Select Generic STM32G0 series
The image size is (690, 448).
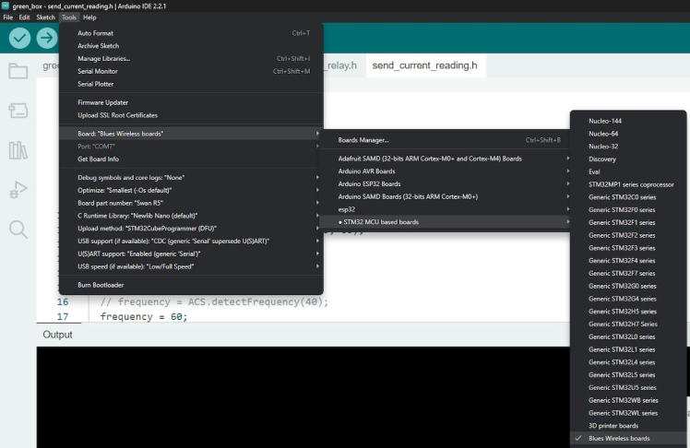click(628, 286)
